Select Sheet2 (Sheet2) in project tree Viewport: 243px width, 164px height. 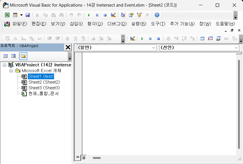[44, 82]
